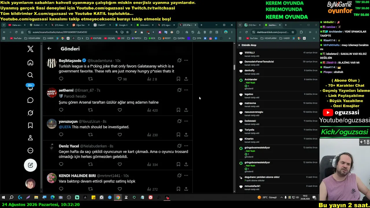Screen dimensions: 370x208
Task: Repost Beşiktaşzede's post
Action: pos(90,79)
